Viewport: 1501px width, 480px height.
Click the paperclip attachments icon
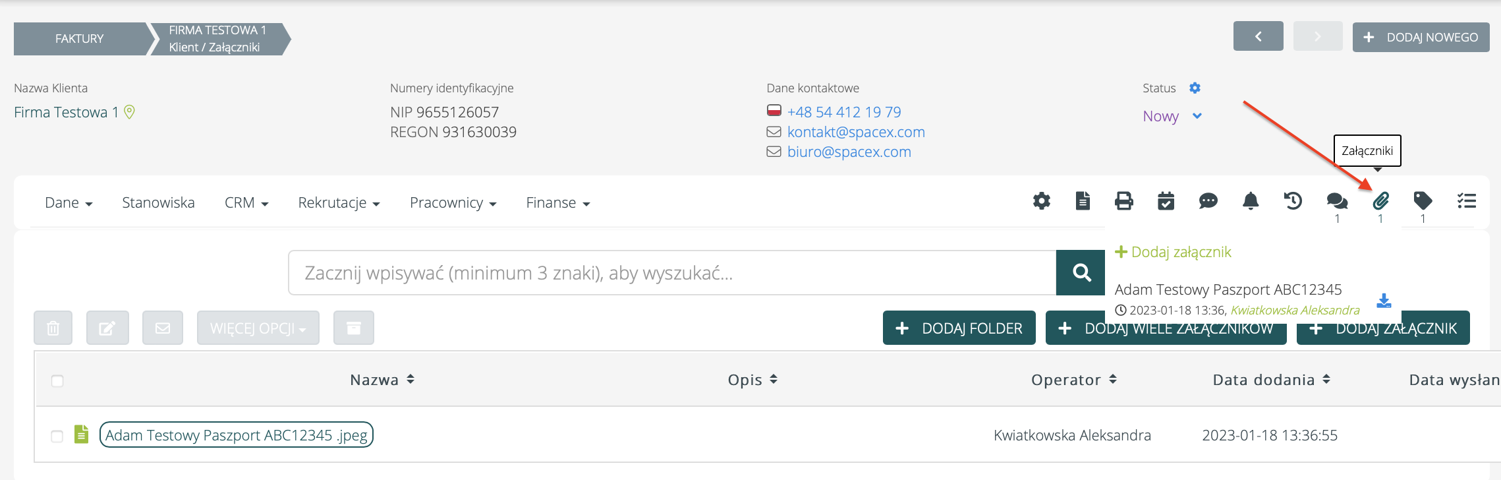tap(1380, 201)
